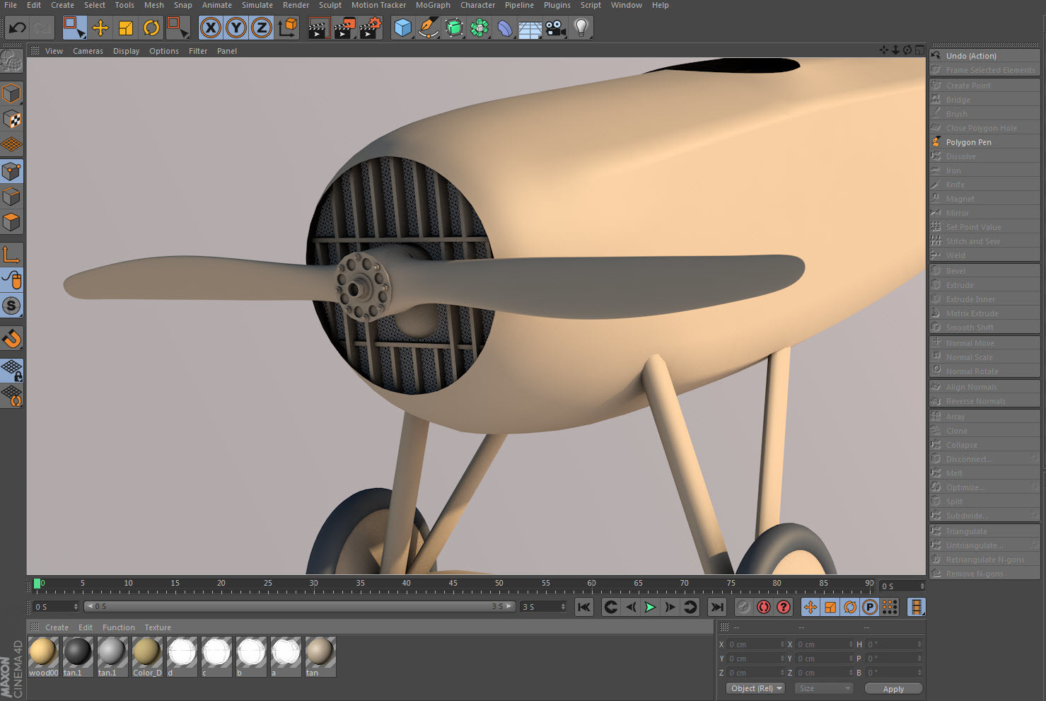Click the Undo arrow in top toolbar
1046x701 pixels.
point(17,28)
